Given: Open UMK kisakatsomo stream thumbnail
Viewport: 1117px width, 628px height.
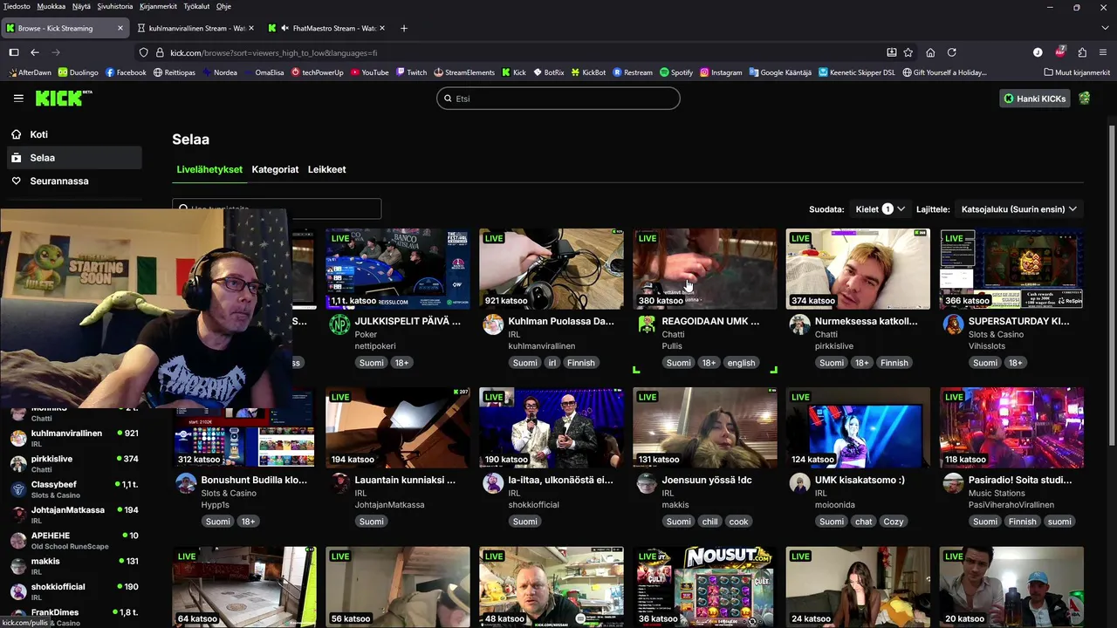Looking at the screenshot, I should 858,428.
